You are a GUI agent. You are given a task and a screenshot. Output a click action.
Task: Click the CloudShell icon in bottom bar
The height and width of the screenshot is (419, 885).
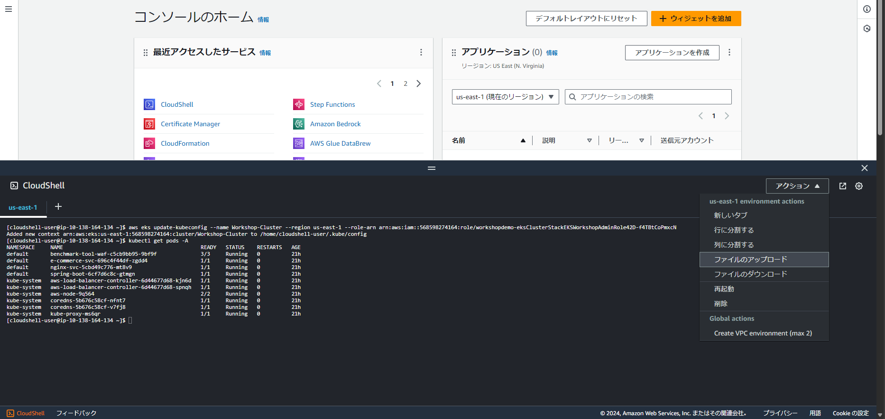10,413
